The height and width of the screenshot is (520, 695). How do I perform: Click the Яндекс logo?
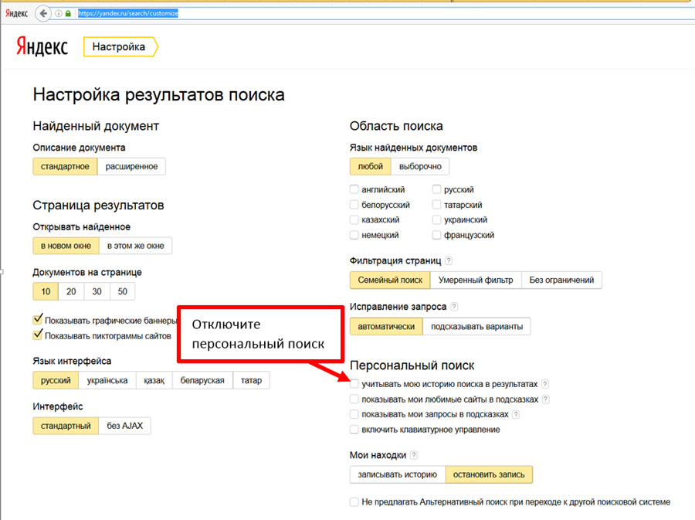pos(42,46)
